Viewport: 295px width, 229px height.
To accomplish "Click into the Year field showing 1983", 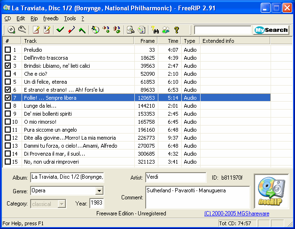I will [96, 203].
